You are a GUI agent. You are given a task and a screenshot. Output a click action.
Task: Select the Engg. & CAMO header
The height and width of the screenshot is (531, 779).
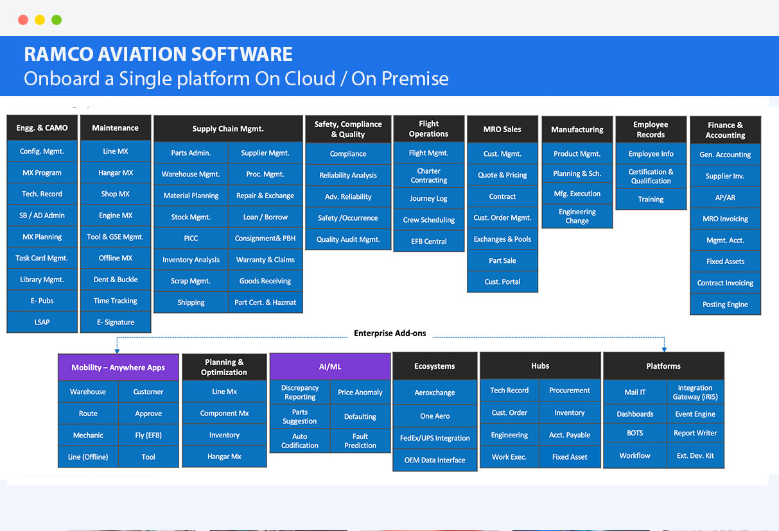tap(42, 128)
